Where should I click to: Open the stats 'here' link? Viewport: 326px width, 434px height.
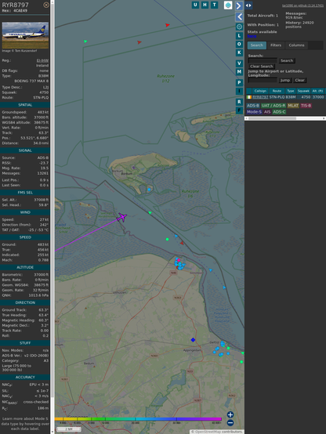(252, 36)
